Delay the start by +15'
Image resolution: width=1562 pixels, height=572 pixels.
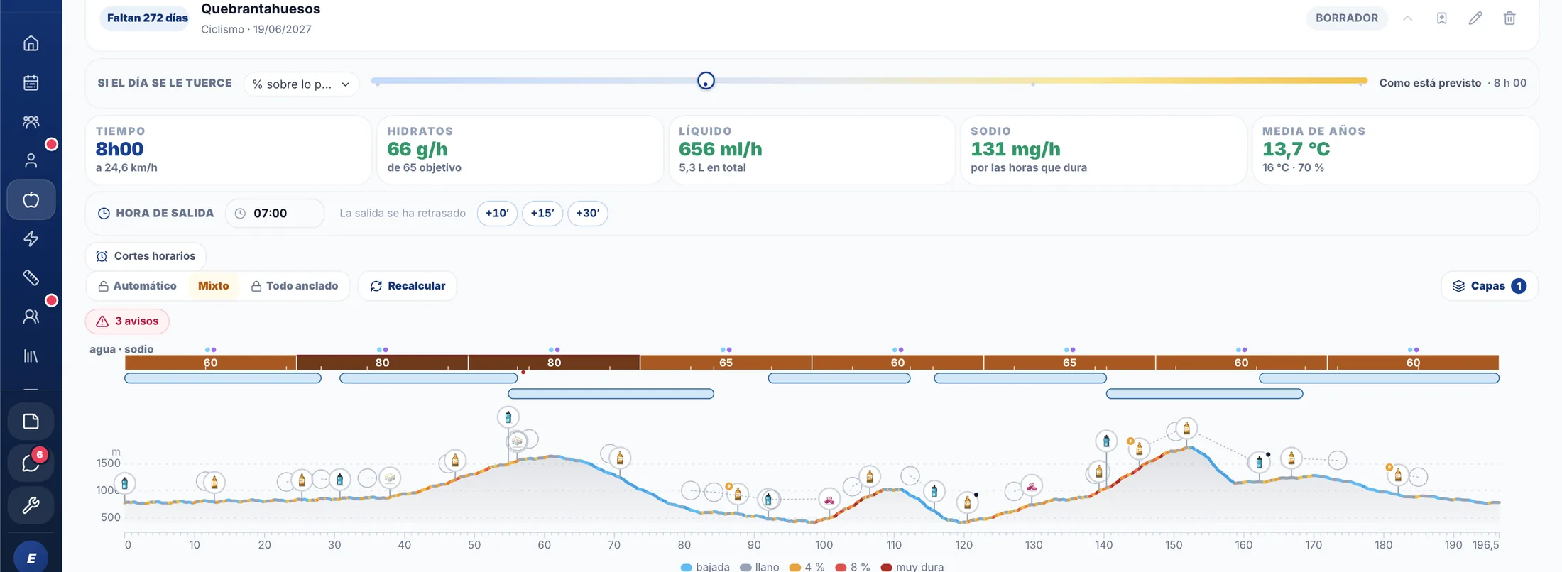click(542, 213)
